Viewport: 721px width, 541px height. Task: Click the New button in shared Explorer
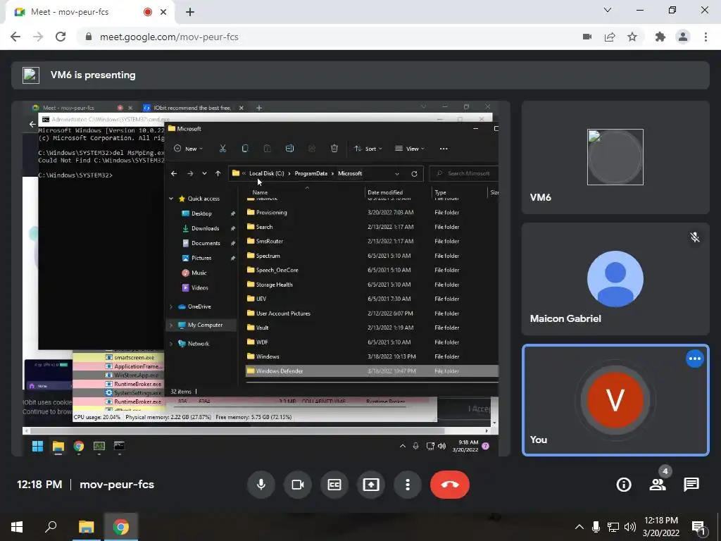click(188, 149)
